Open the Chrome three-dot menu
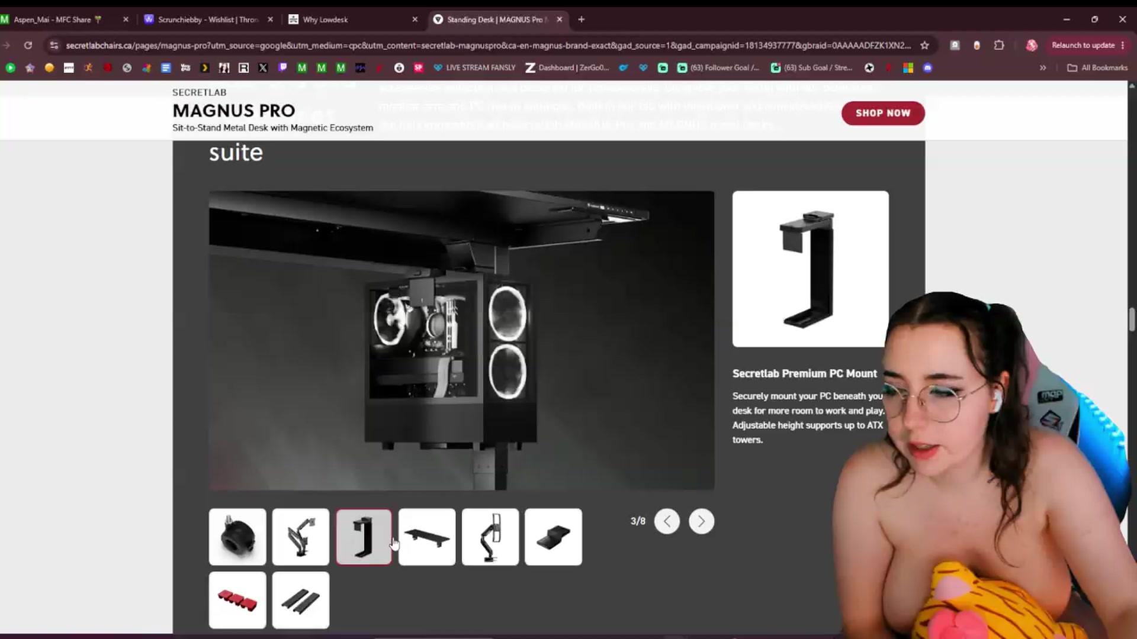This screenshot has width=1137, height=639. [x=1123, y=46]
